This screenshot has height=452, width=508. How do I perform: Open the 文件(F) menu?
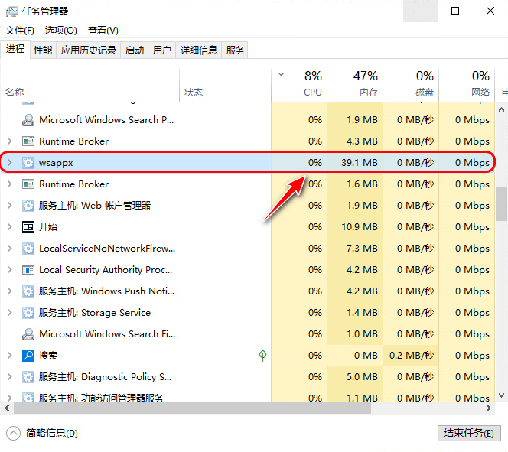20,31
